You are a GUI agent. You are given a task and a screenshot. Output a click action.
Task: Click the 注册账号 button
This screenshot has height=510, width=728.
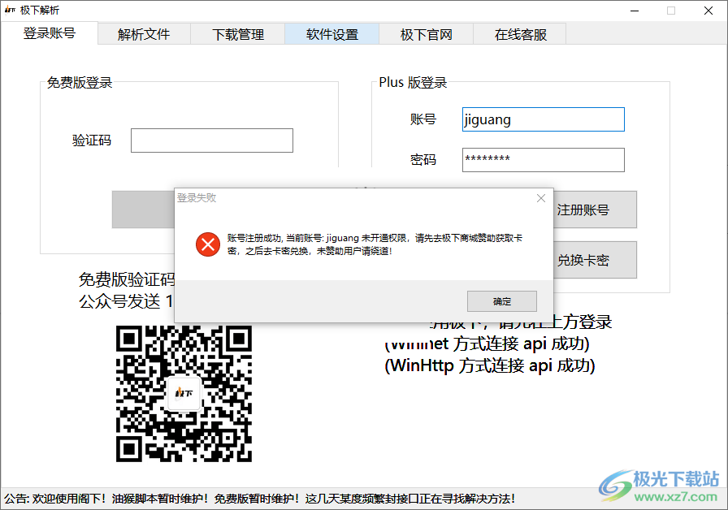point(595,210)
